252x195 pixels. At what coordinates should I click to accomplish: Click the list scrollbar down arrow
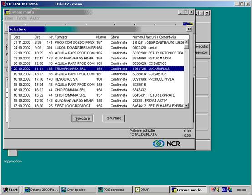186,106
